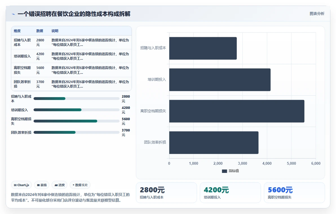Image resolution: width=336 pixels, height=214 pixels.
Task: Click the 团队效率折损 table row name
Action: pos(22,84)
